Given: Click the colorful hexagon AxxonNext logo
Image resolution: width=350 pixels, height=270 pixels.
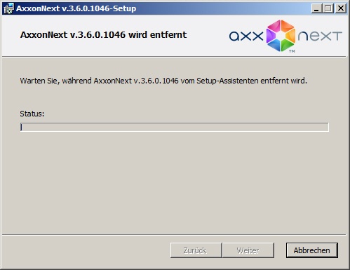Looking at the screenshot, I should [x=281, y=36].
